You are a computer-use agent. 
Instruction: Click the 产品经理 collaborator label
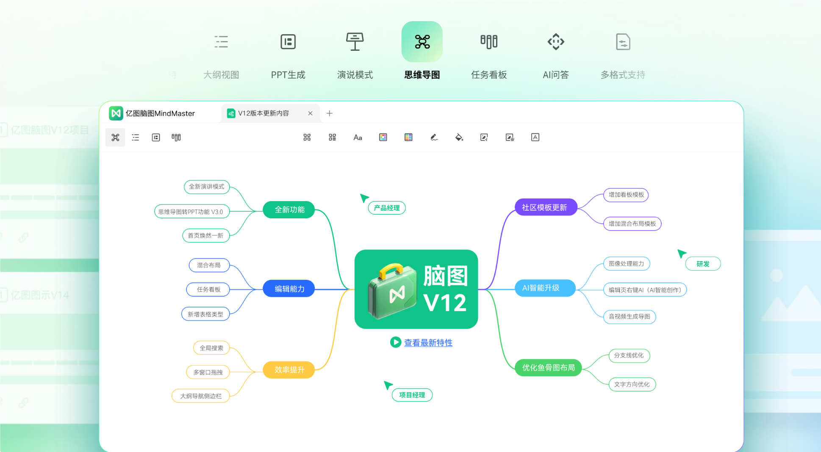tap(387, 208)
